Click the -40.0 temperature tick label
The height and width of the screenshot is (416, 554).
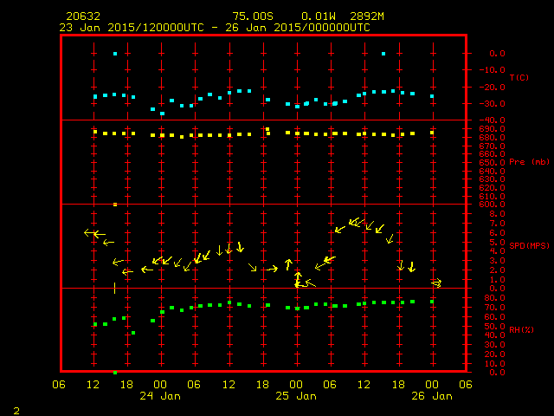[x=493, y=120]
